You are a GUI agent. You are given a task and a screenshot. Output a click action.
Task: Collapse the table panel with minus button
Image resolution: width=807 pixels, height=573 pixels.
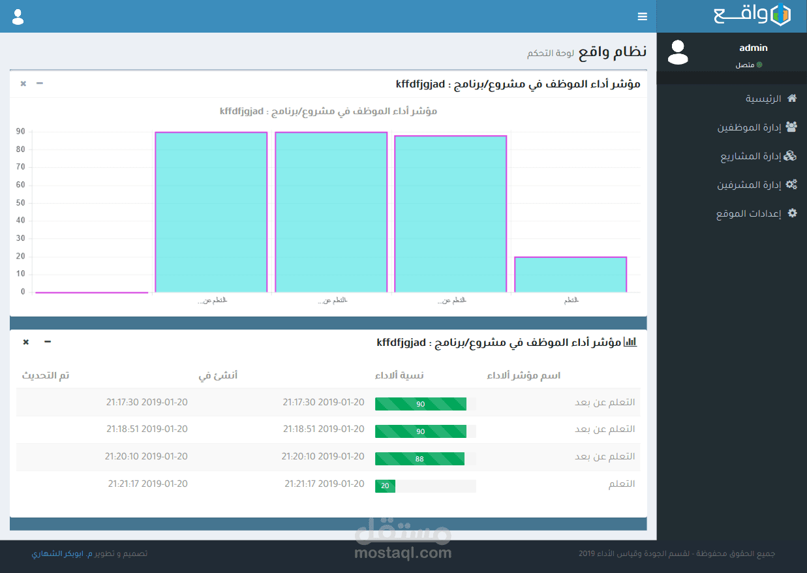pyautogui.click(x=48, y=342)
